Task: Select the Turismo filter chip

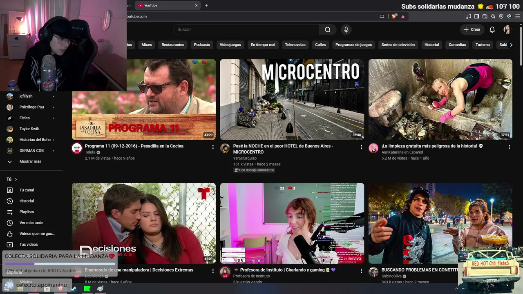Action: [x=483, y=45]
